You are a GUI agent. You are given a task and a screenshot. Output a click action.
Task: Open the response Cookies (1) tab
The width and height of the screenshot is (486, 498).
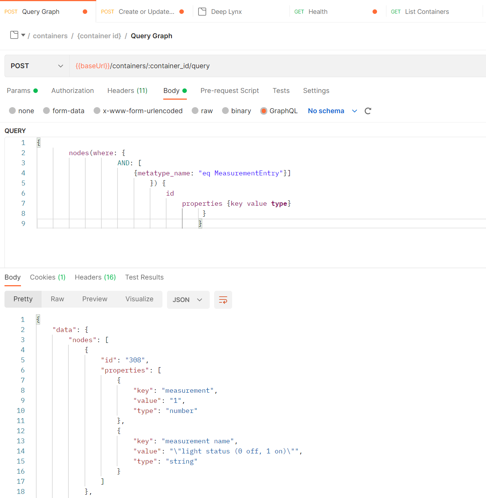(x=48, y=277)
